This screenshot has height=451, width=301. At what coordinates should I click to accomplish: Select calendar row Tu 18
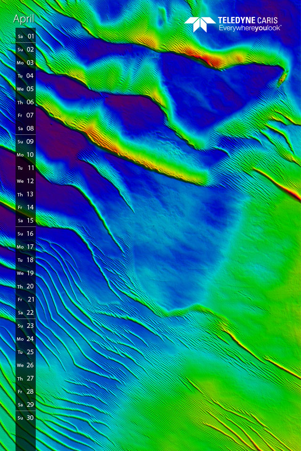(x=26, y=260)
